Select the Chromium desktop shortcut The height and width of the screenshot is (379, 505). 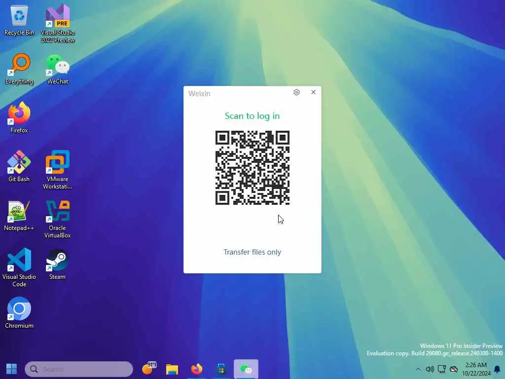point(19,312)
